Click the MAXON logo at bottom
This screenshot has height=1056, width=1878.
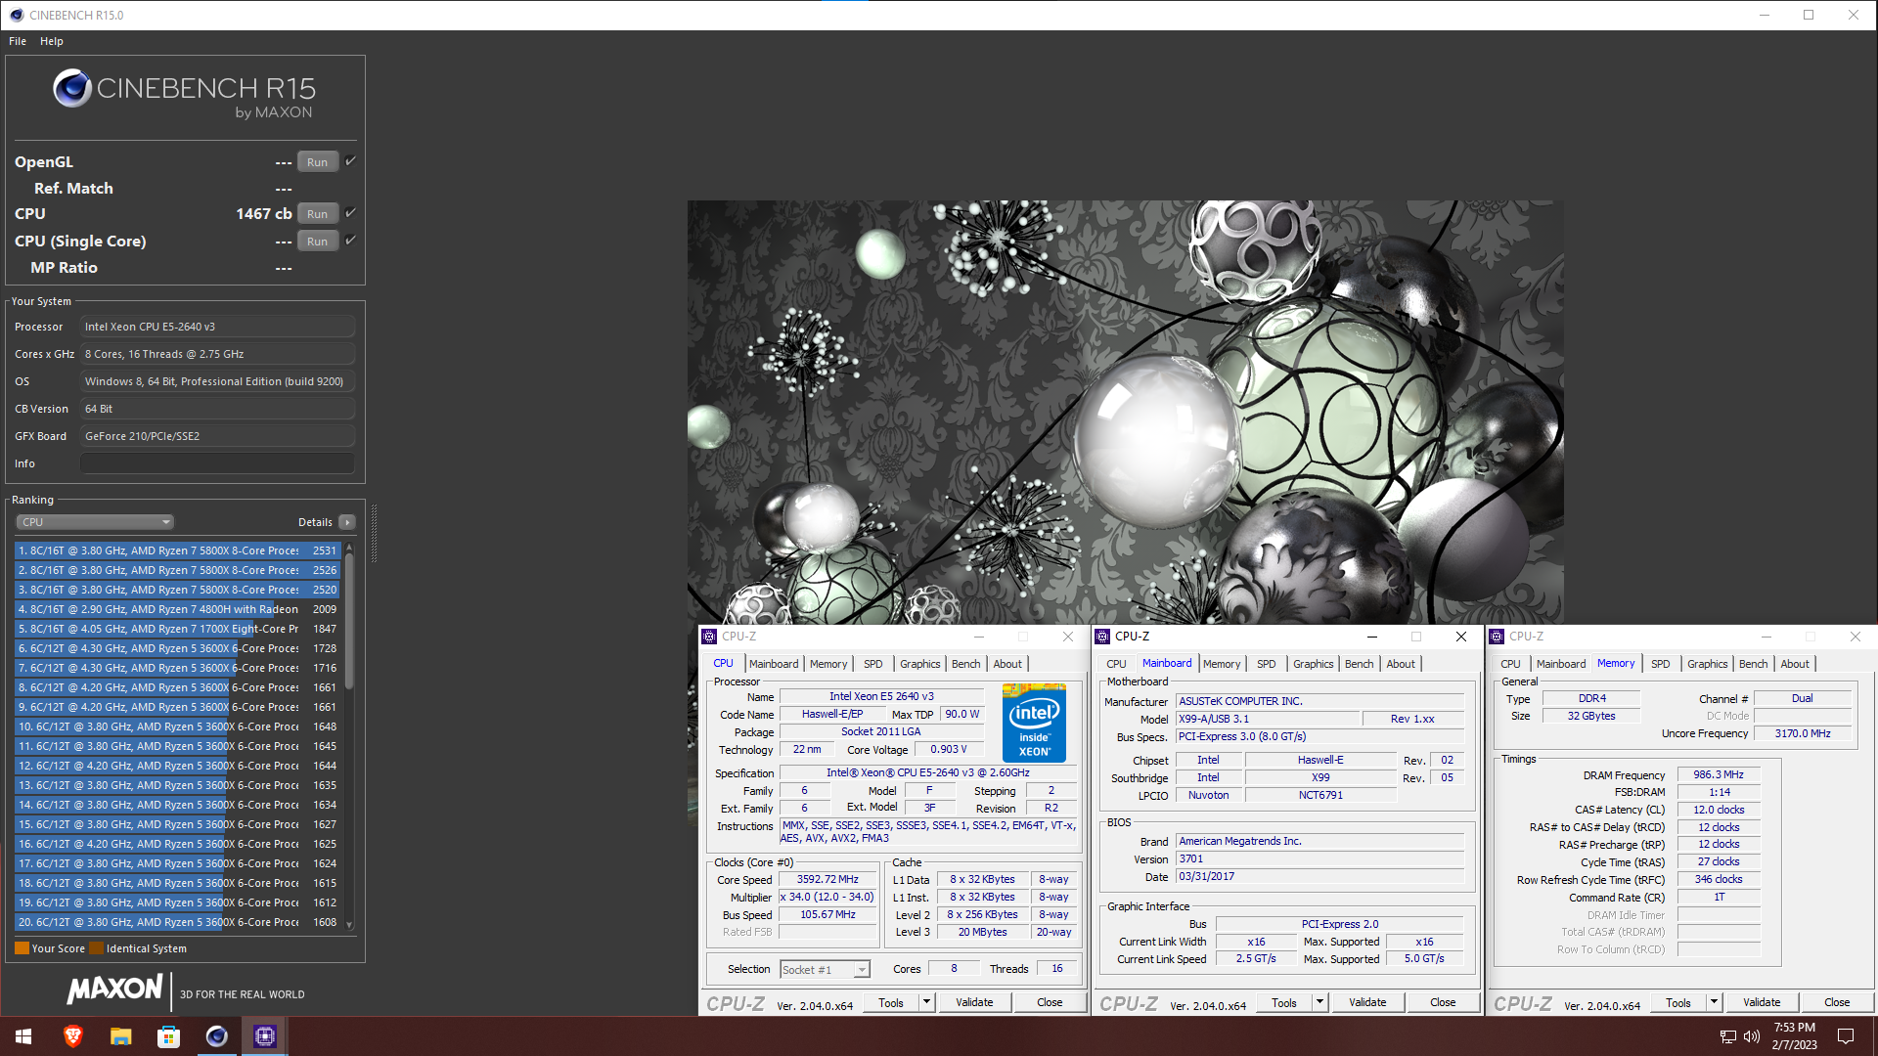(x=115, y=990)
